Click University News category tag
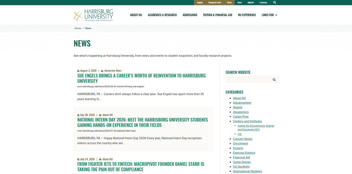 113,71
